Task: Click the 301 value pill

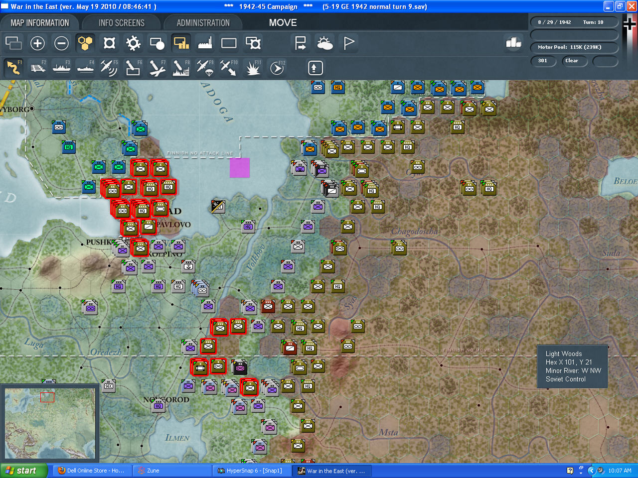Action: coord(543,61)
